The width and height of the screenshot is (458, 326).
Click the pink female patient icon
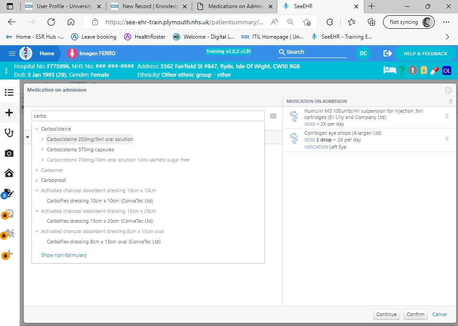[72, 53]
